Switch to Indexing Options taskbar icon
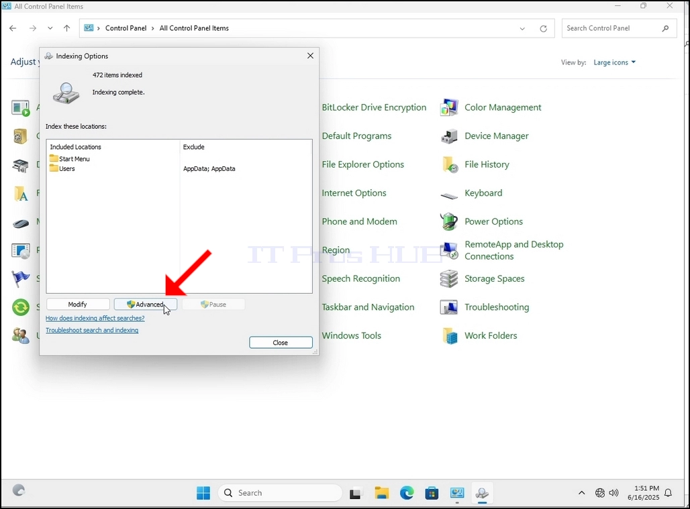The width and height of the screenshot is (690, 509). click(x=483, y=493)
